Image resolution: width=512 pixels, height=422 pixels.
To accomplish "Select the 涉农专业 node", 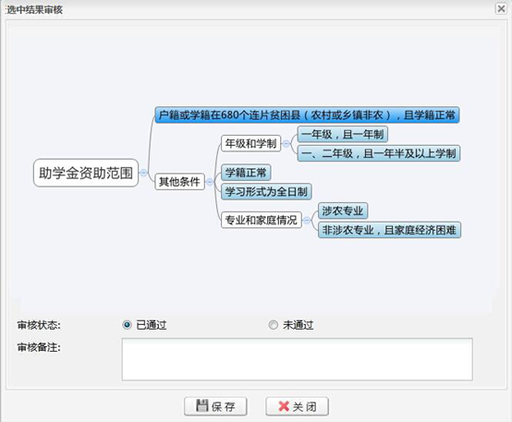I will tap(343, 211).
